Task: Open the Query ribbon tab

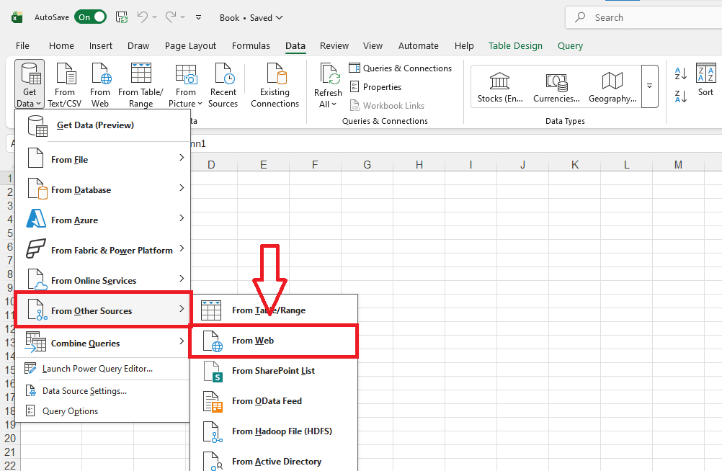Action: tap(570, 45)
